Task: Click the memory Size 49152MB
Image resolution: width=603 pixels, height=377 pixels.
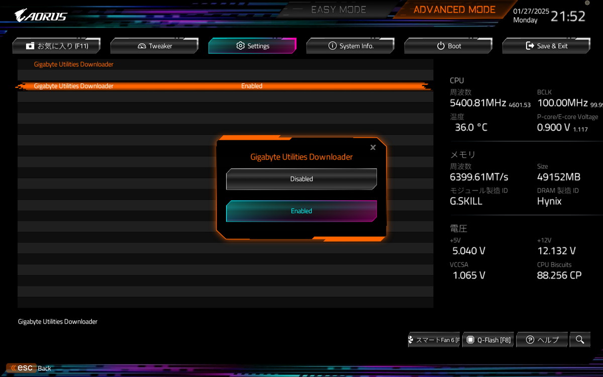Action: 559,177
